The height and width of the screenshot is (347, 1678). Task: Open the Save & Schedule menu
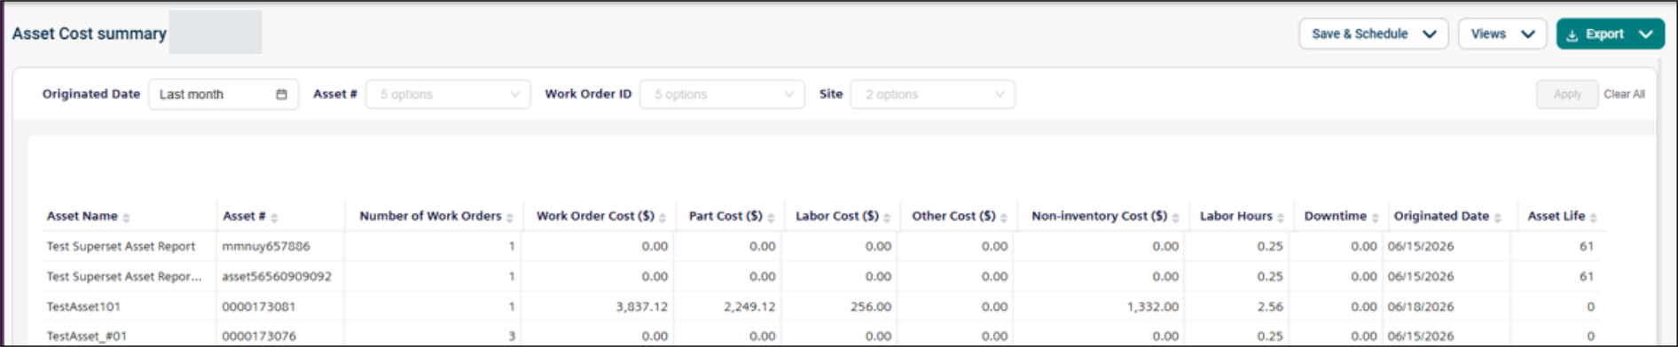(1373, 34)
